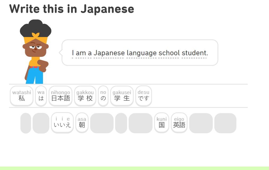Select the 学校 (gakkou) word tile
This screenshot has width=269, height=170.
(85, 96)
